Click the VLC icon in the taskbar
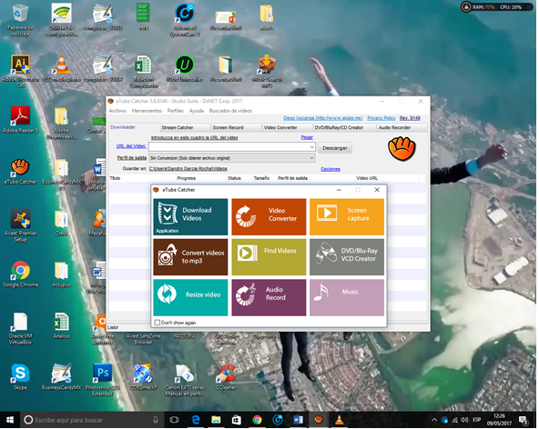 pos(340,421)
